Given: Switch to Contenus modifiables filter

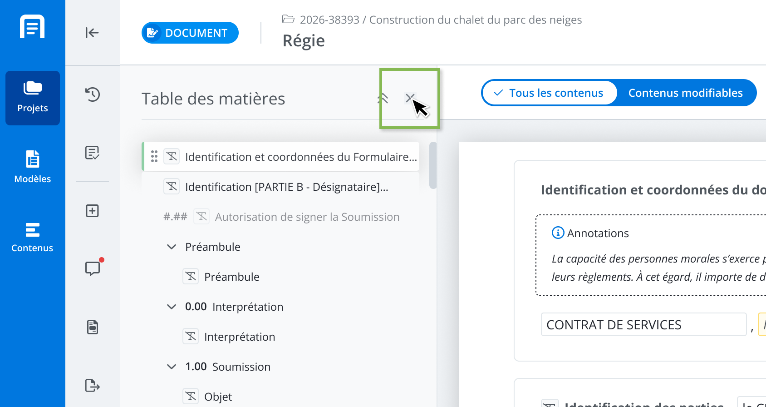Looking at the screenshot, I should pyautogui.click(x=685, y=93).
